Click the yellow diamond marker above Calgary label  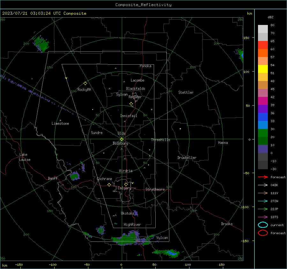point(126,184)
